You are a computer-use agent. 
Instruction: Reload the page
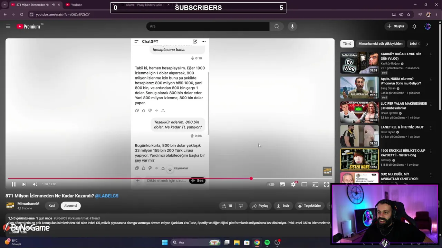pos(21,14)
